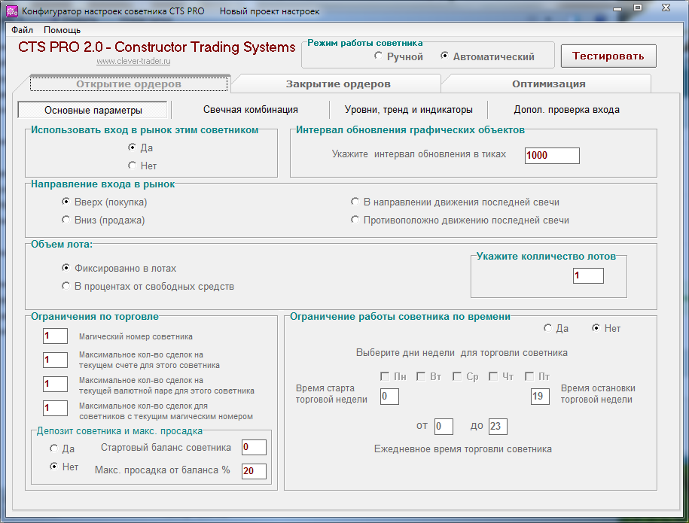Close the configurator window
This screenshot has width=689, height=523.
(666, 8)
